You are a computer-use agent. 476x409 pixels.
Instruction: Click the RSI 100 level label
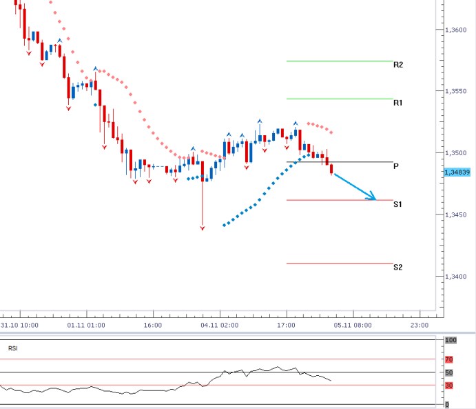pyautogui.click(x=451, y=340)
